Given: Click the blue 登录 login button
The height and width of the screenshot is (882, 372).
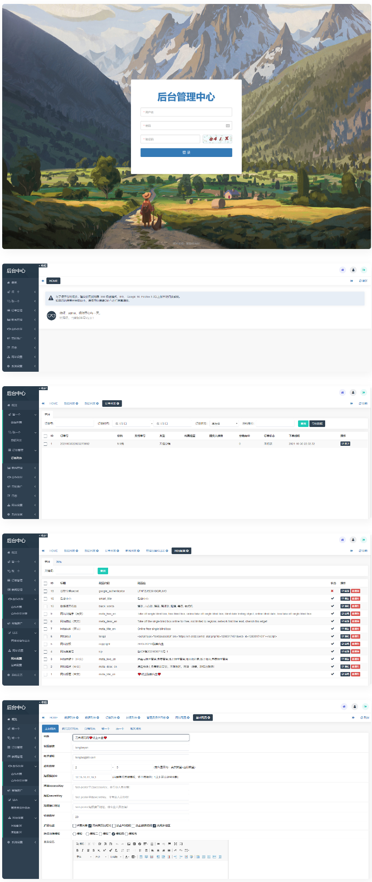Looking at the screenshot, I should (186, 153).
